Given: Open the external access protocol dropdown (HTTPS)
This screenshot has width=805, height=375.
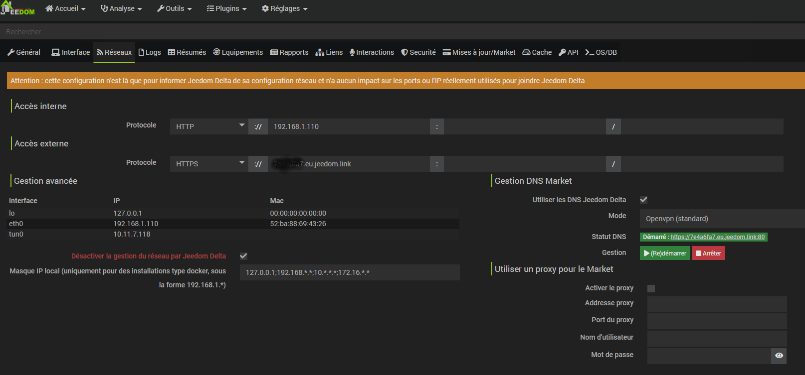Looking at the screenshot, I should [x=209, y=164].
